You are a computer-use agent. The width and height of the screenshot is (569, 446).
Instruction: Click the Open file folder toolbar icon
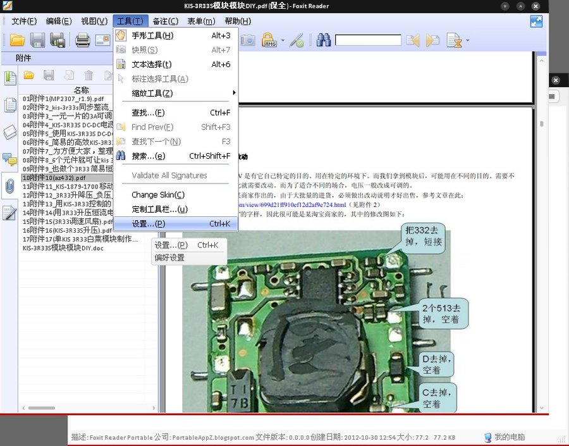tap(17, 40)
